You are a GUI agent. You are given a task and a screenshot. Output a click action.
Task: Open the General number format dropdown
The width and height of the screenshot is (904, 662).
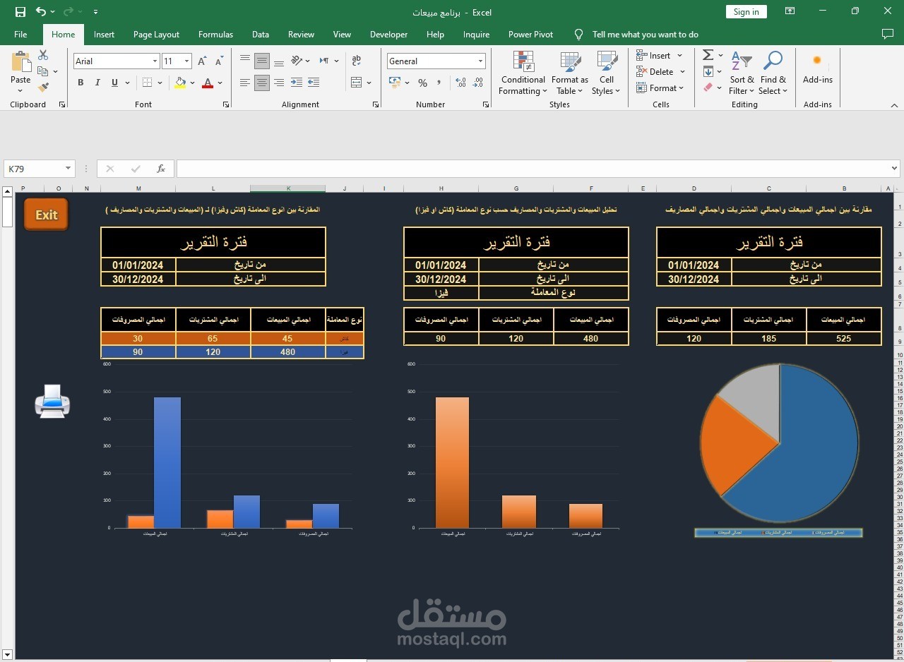(x=480, y=61)
